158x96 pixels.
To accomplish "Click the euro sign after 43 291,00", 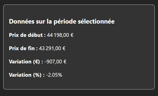I will click(64, 48).
